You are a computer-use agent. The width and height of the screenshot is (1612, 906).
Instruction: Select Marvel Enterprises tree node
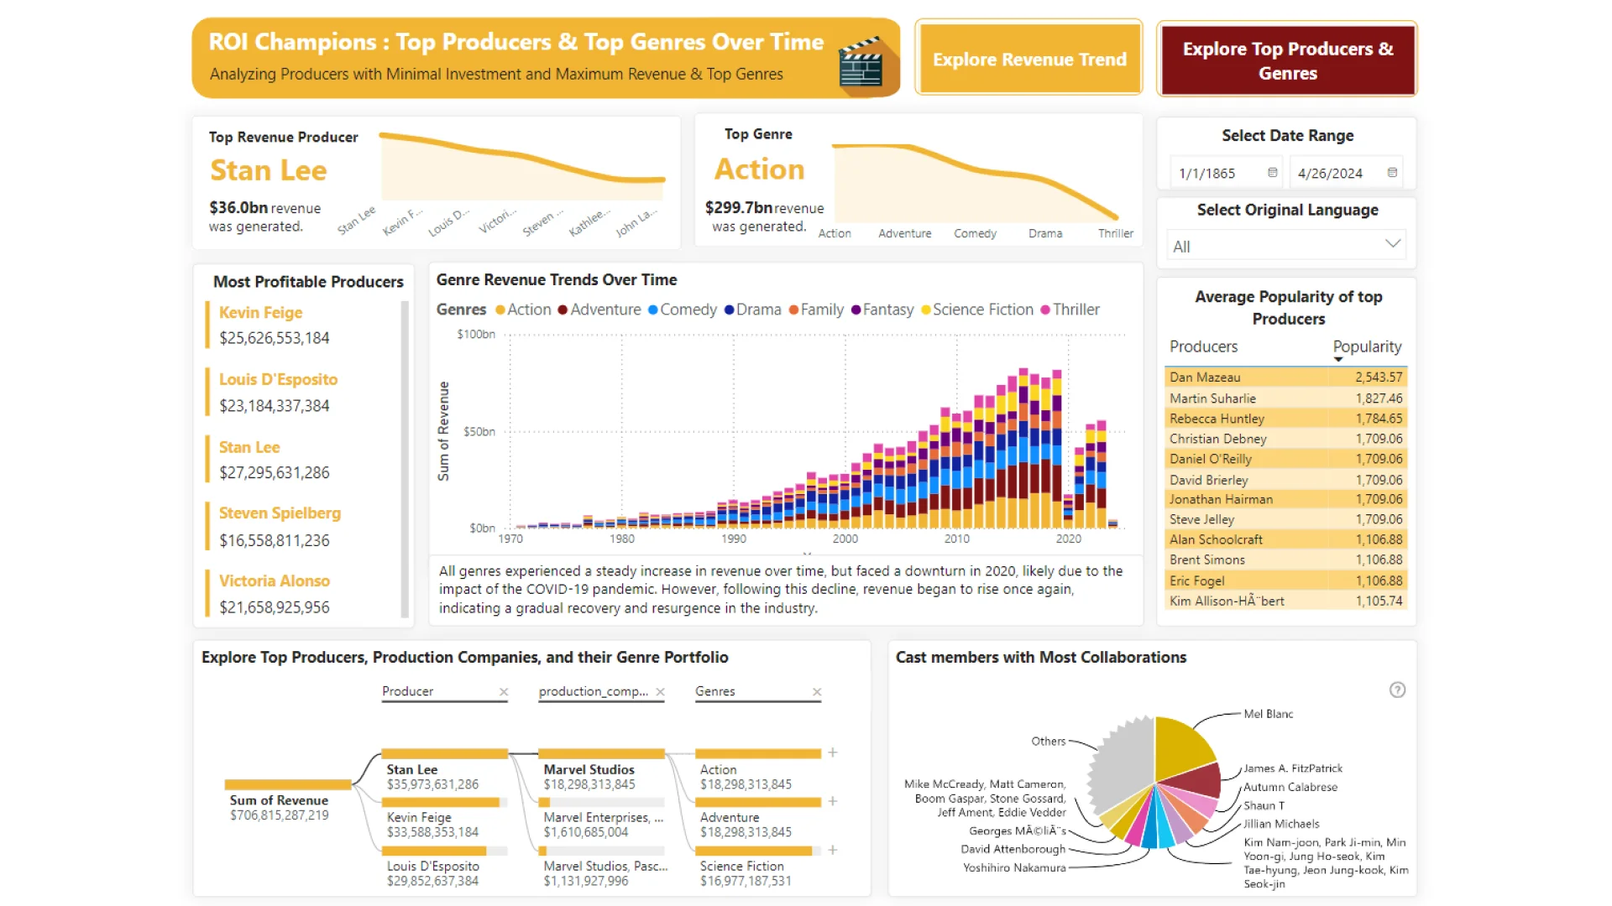point(602,818)
